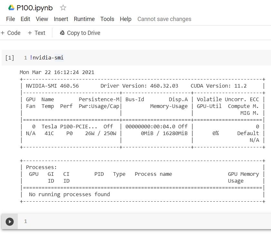The height and width of the screenshot is (244, 271).
Task: Open the Edit menu
Action: [25, 19]
